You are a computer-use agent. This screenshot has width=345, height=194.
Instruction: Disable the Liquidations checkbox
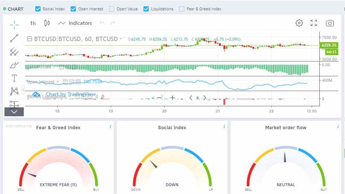coord(146,9)
